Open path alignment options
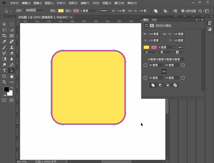214x163 pixels. [x=165, y=11]
